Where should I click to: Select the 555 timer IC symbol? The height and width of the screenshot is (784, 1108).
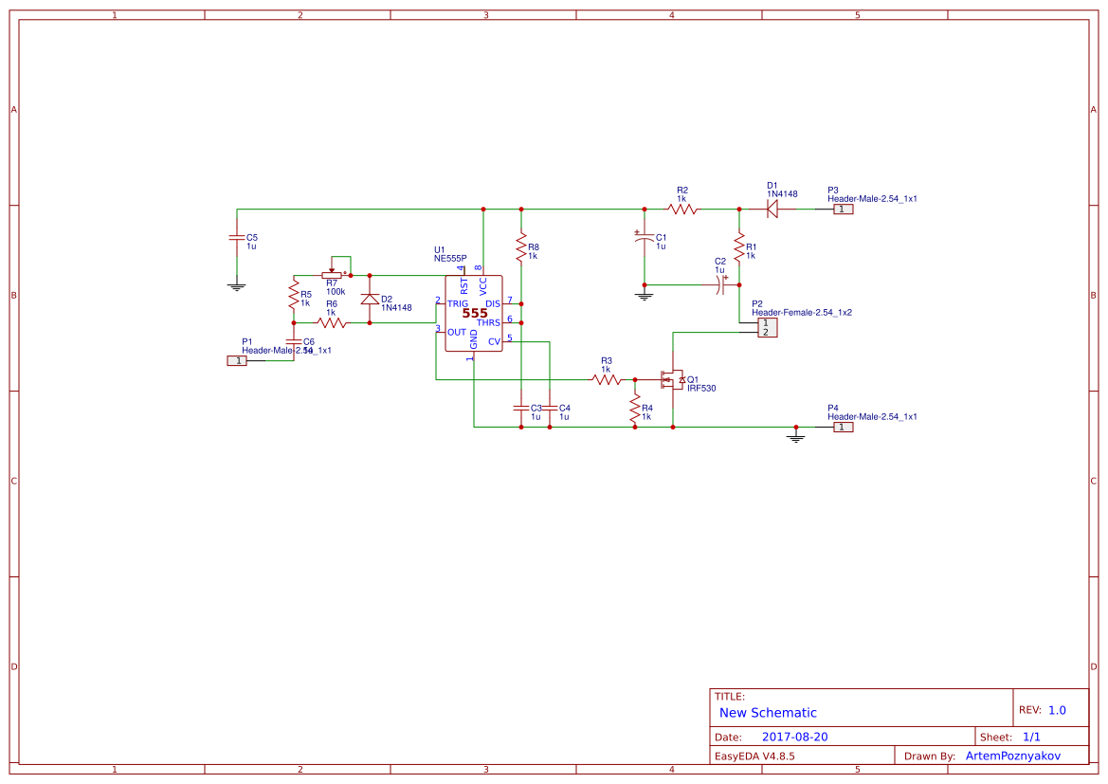click(x=474, y=313)
